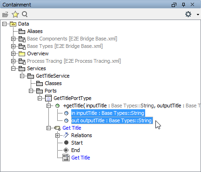Click the Ports package icon

tap(40, 91)
